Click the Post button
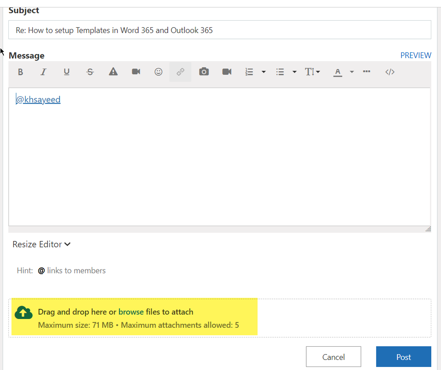Viewport: 441px width, 370px height. [403, 356]
